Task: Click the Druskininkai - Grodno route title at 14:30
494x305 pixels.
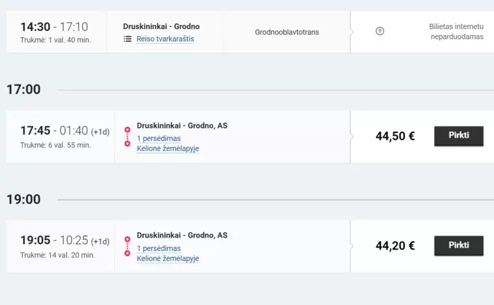Action: (161, 26)
